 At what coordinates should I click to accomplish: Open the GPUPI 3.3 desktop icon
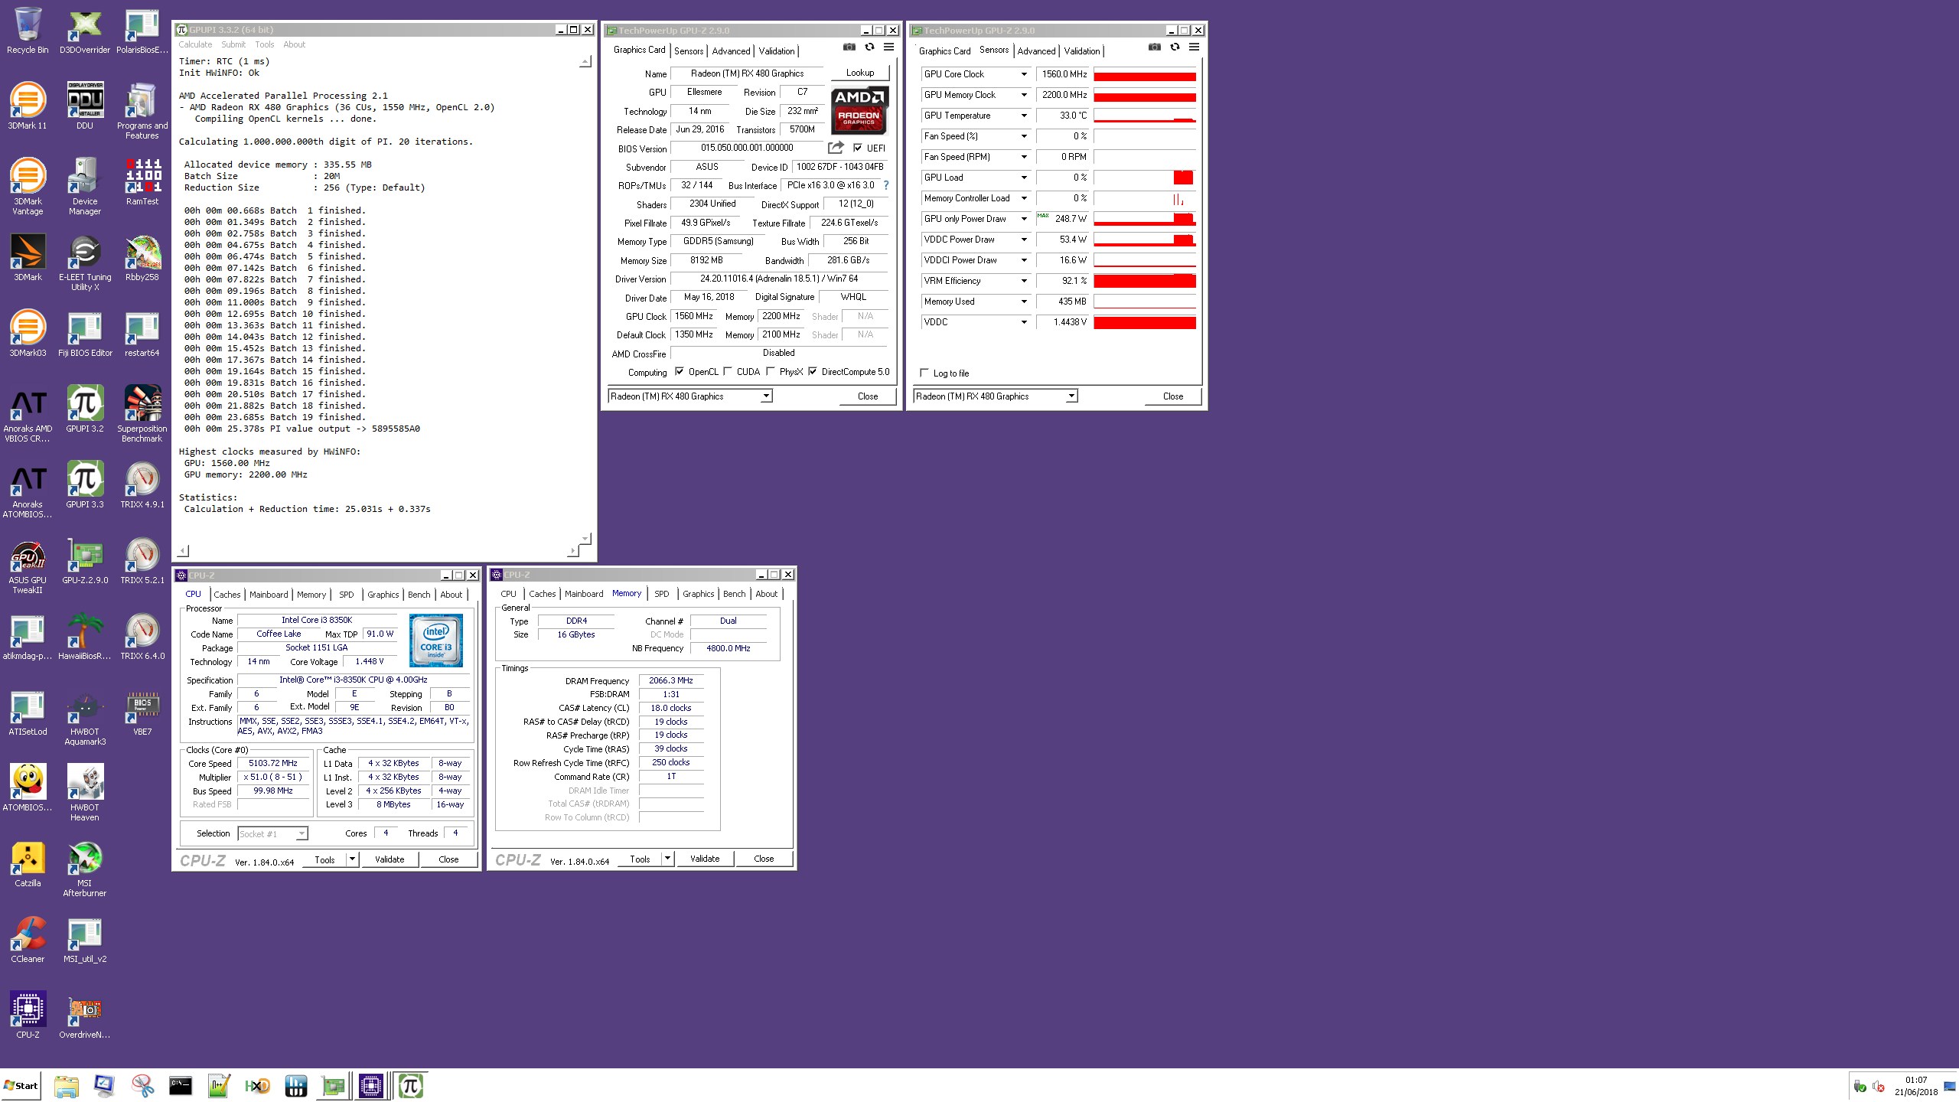pos(85,485)
